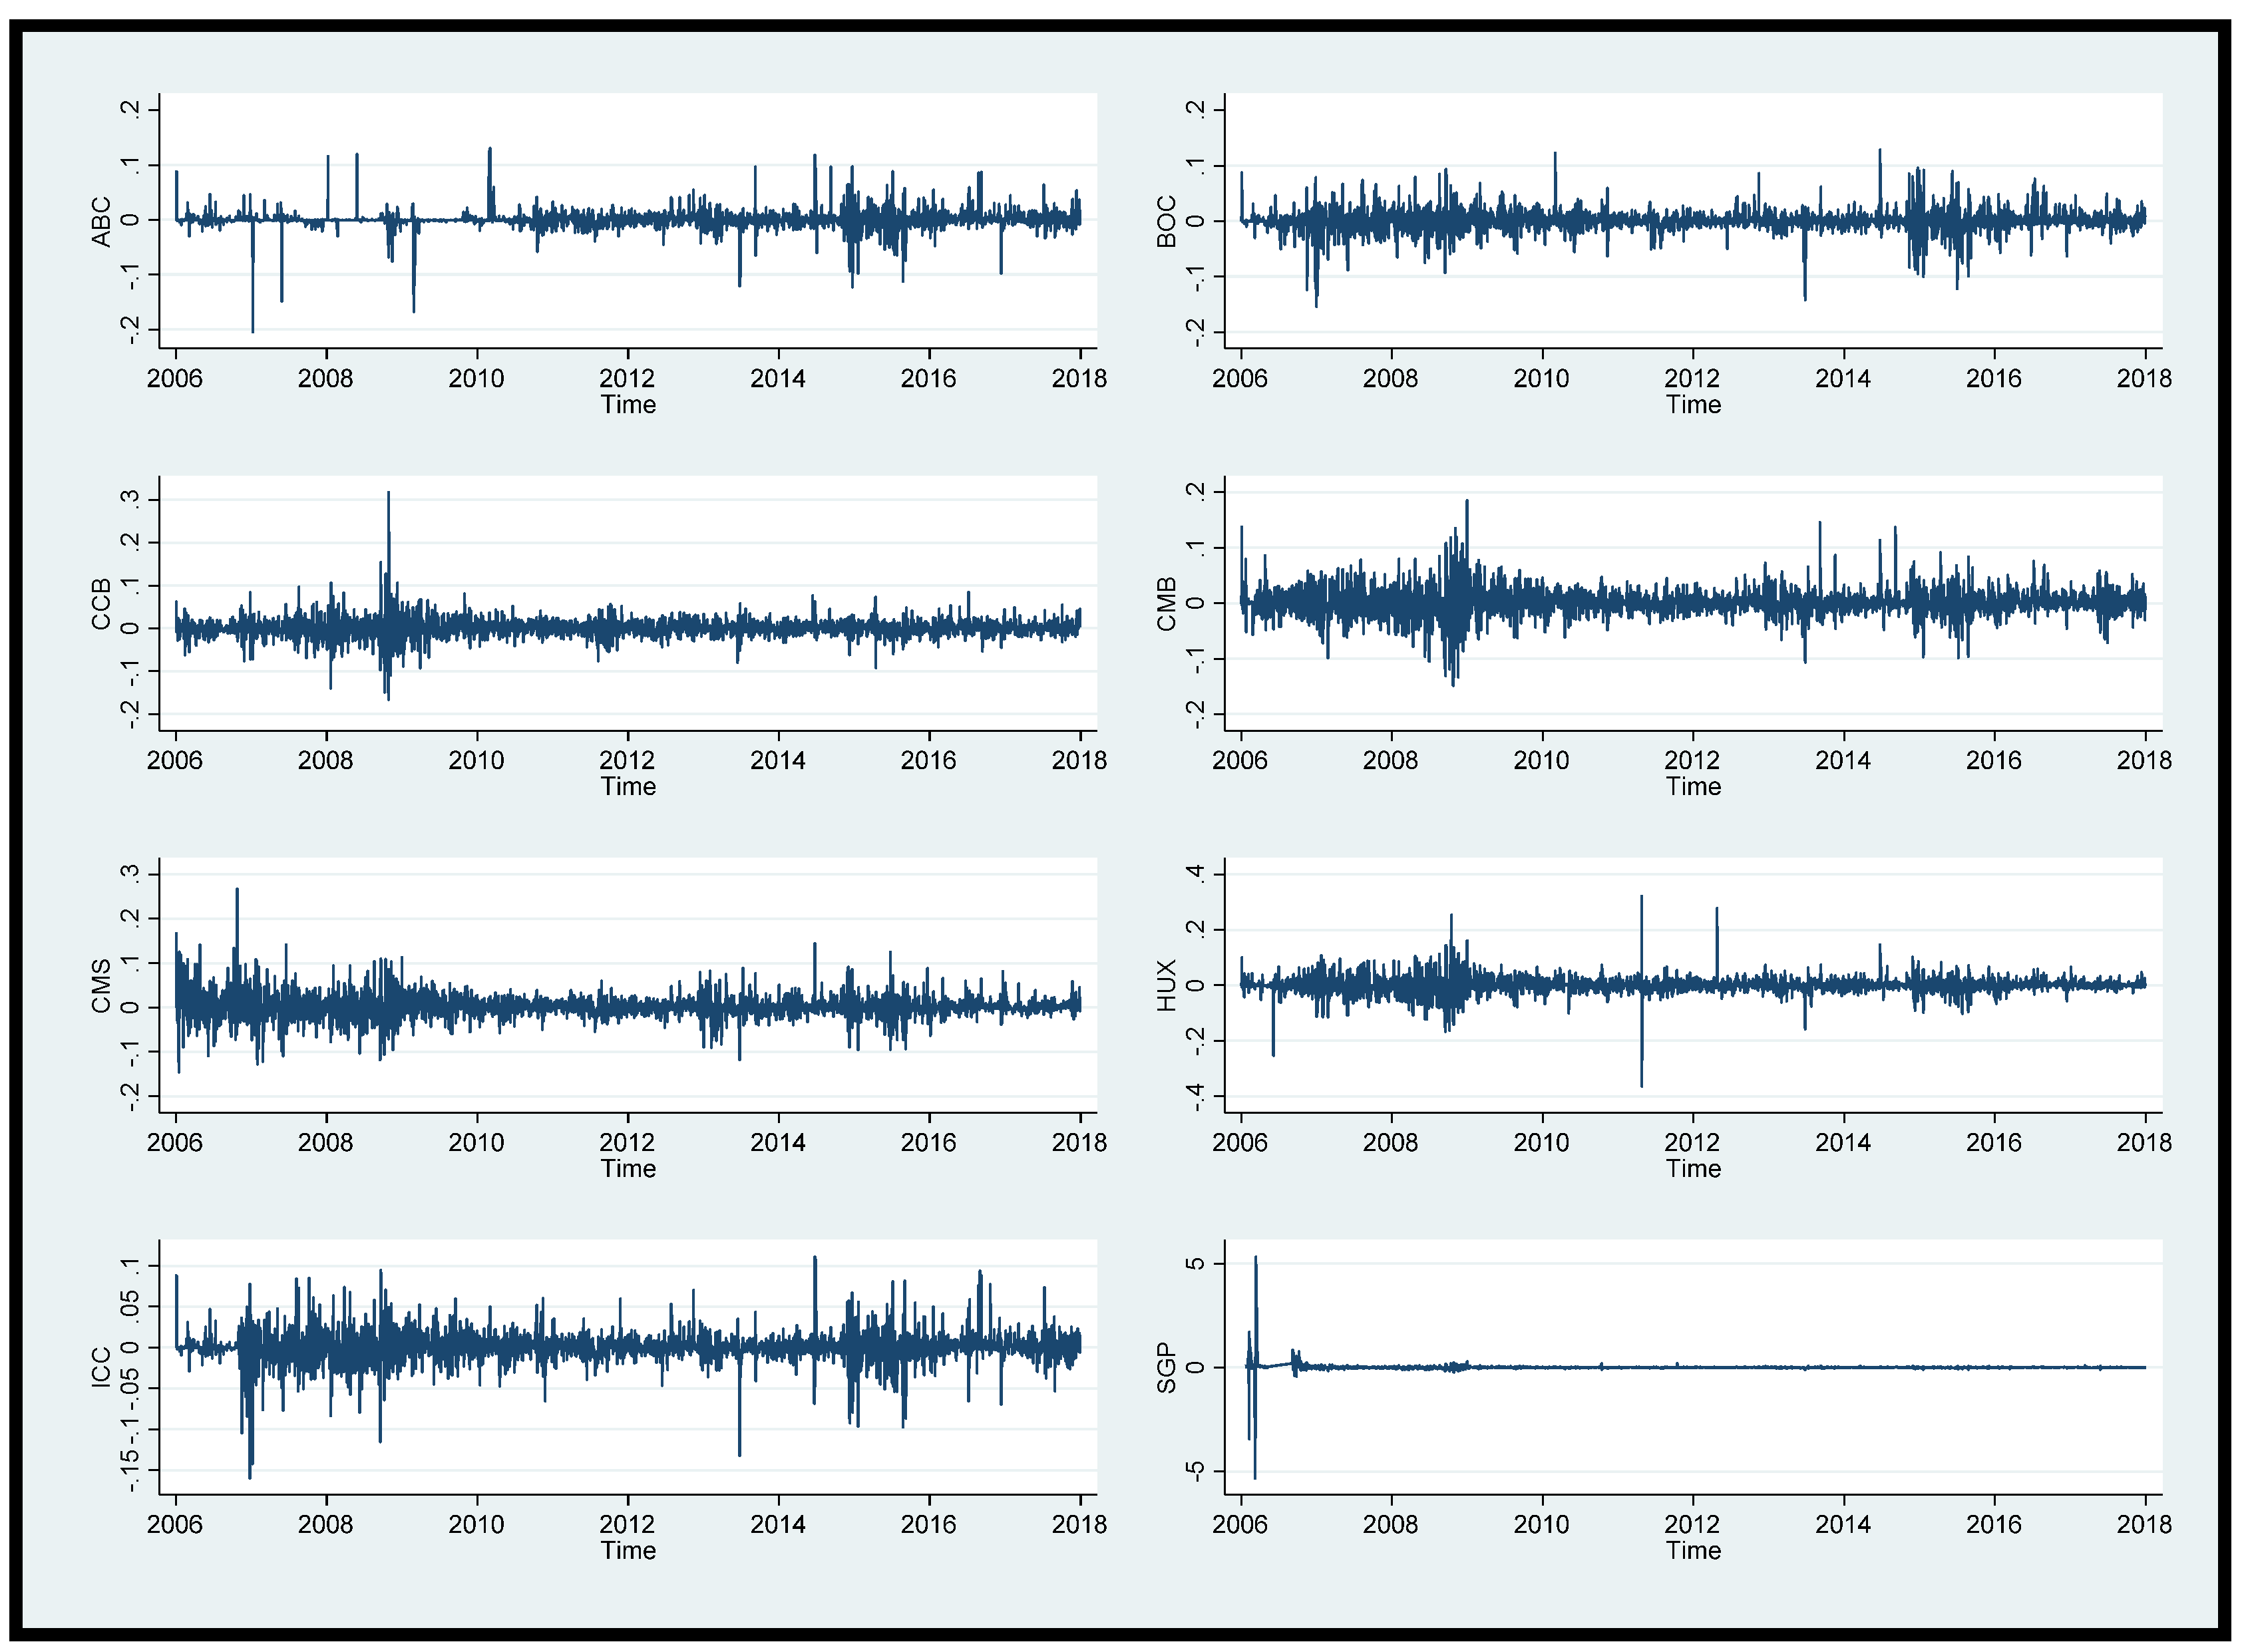The height and width of the screenshot is (1652, 2242).
Task: Click the .4 y-axis value on HUX chart
Action: tap(1195, 875)
